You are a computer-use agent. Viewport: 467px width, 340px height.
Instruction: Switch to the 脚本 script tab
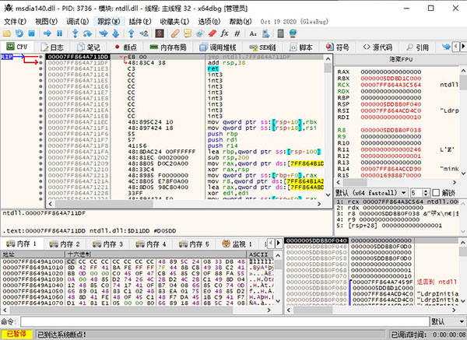301,47
